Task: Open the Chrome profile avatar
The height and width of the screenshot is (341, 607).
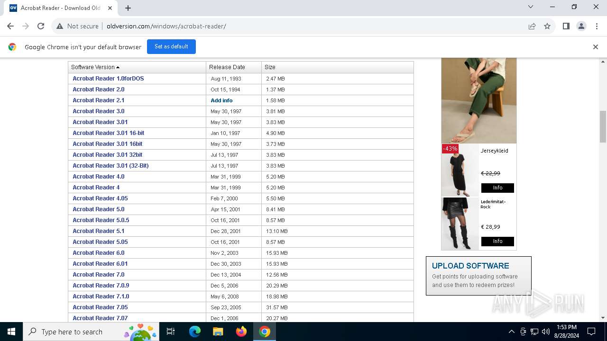Action: [581, 26]
